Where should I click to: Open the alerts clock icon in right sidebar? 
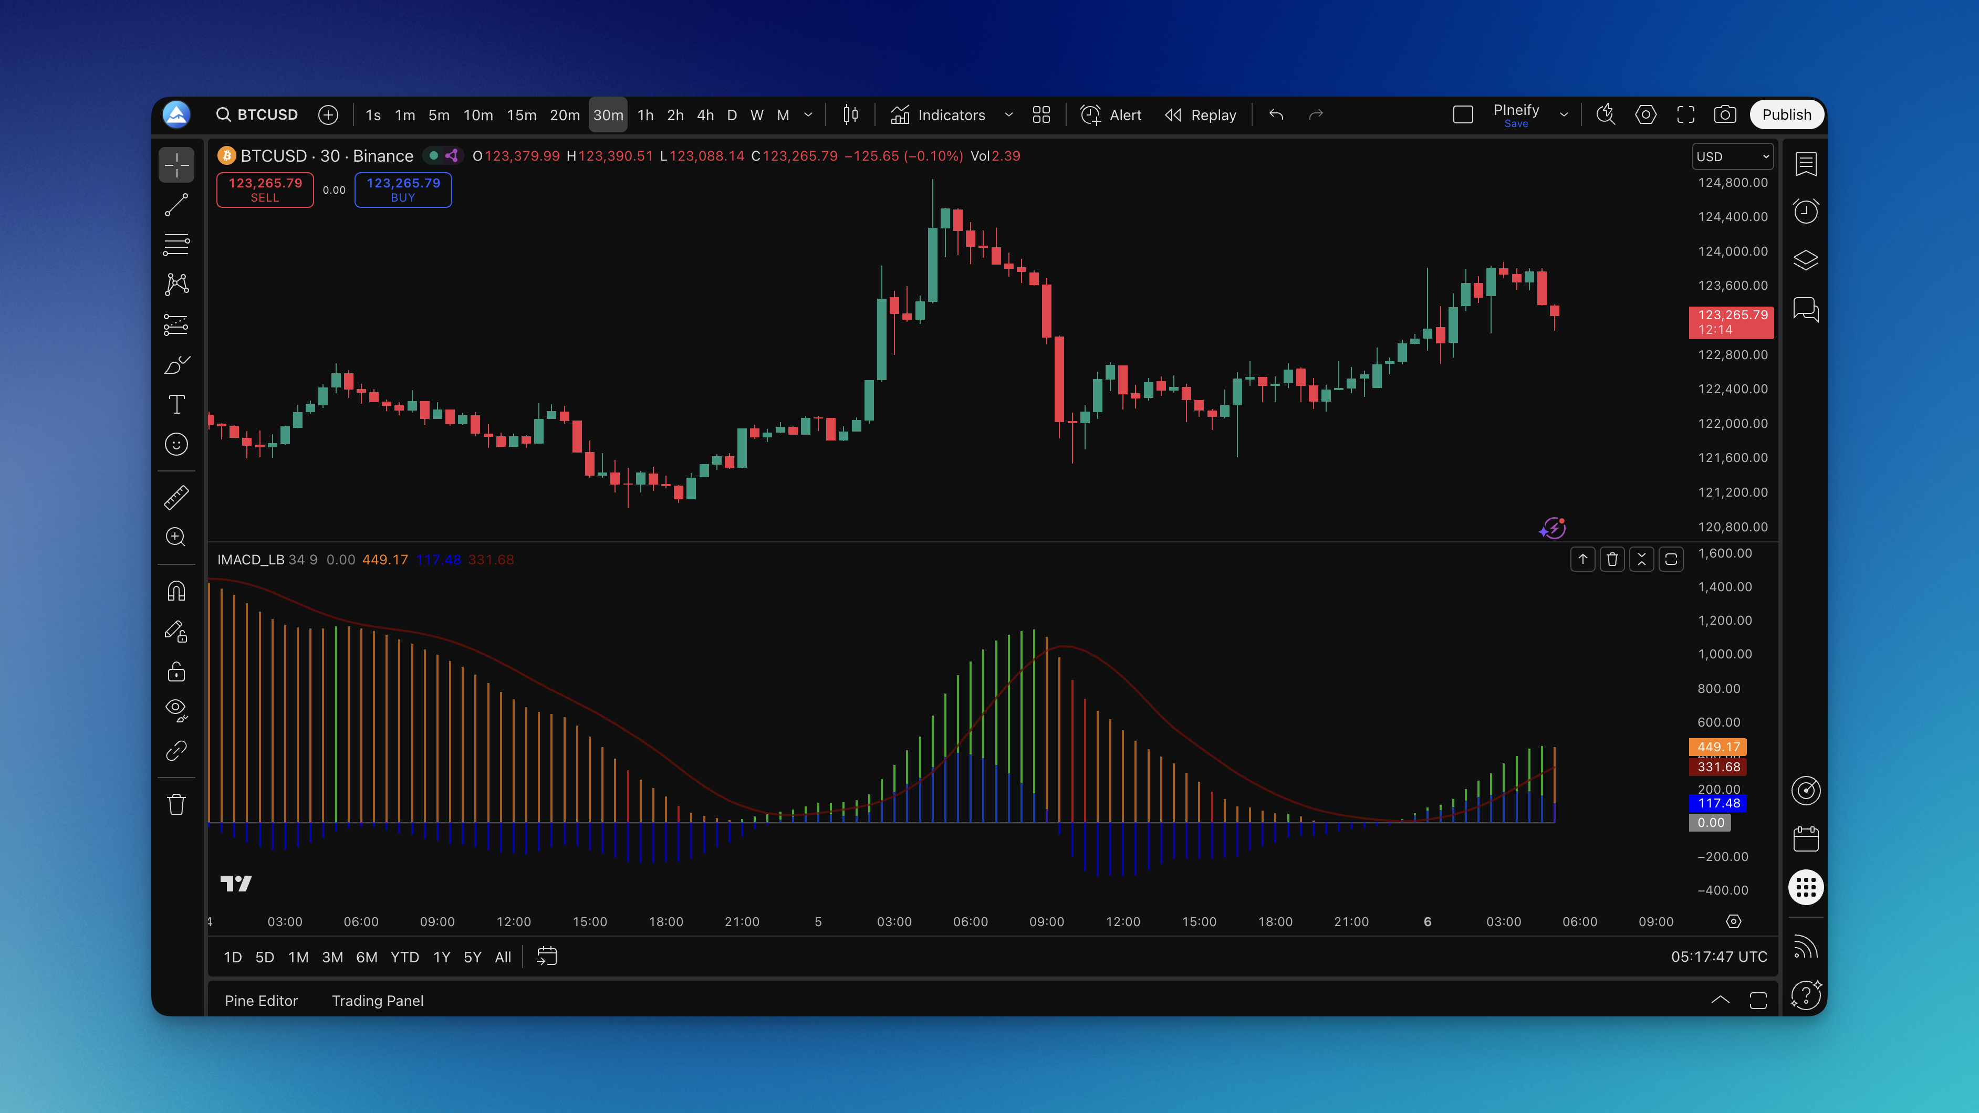click(x=1805, y=211)
